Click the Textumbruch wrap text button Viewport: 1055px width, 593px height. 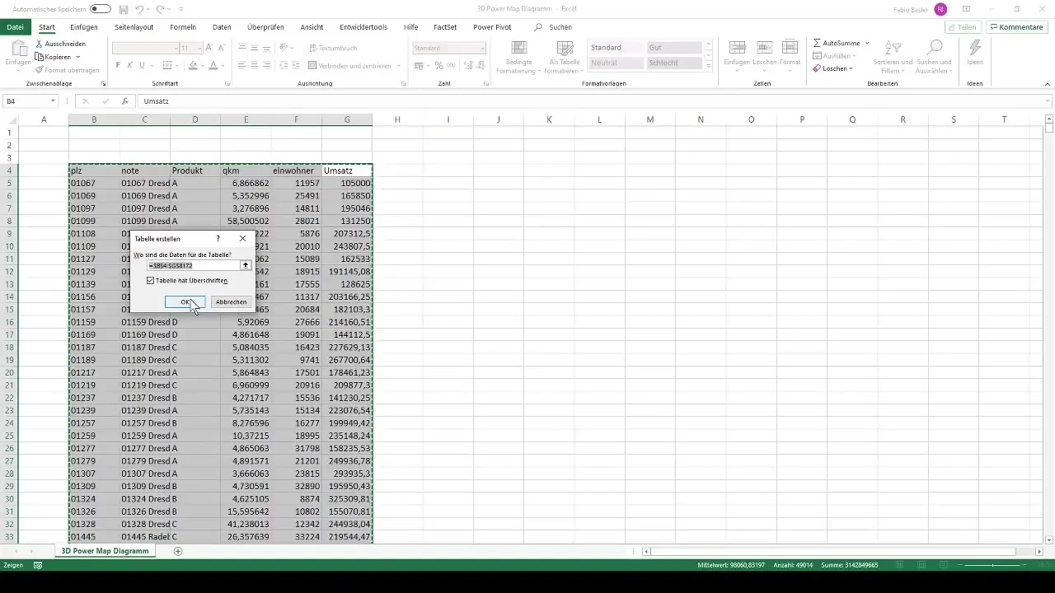coord(332,48)
